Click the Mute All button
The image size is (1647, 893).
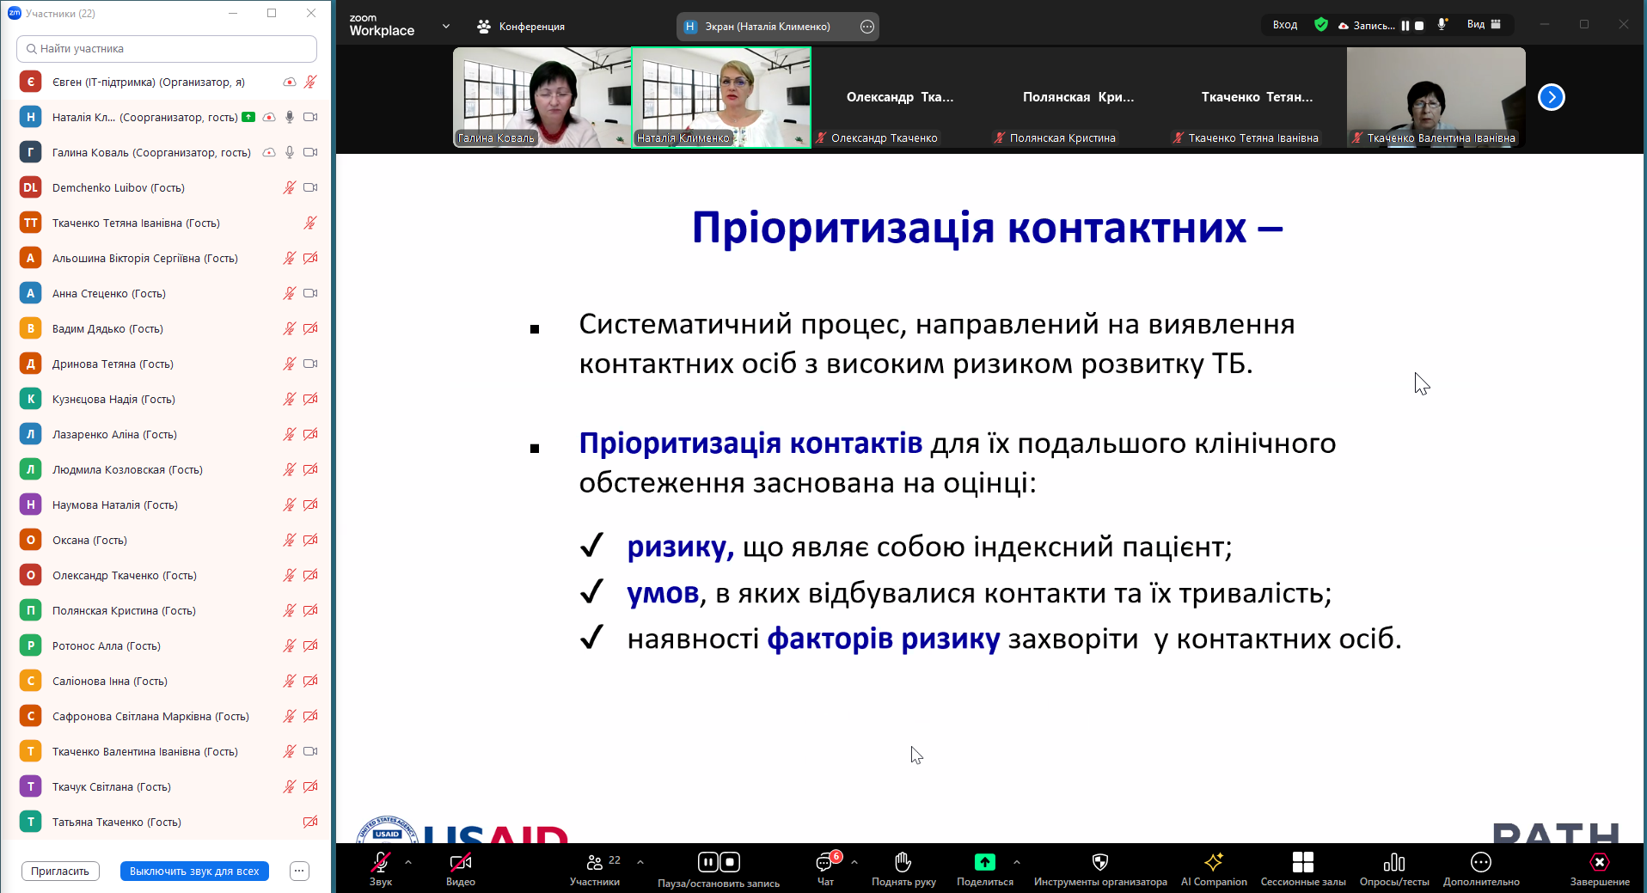coord(194,871)
